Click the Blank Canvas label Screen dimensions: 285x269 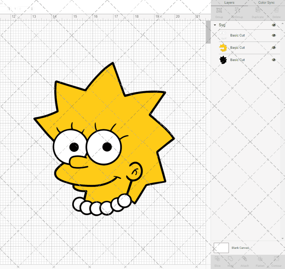pos(240,248)
